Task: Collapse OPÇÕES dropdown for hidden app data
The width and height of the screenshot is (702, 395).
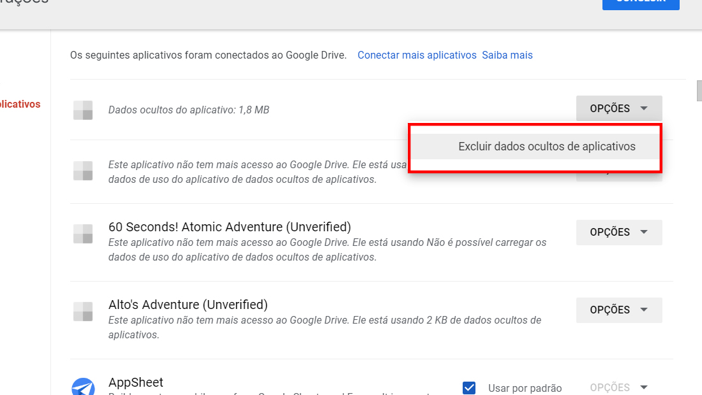Action: point(619,108)
